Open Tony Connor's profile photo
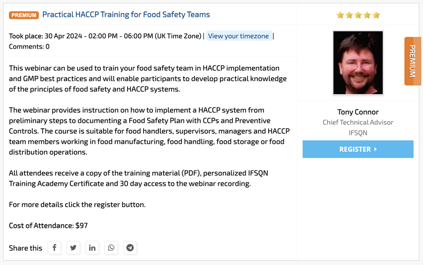423x265 pixels. click(x=358, y=62)
